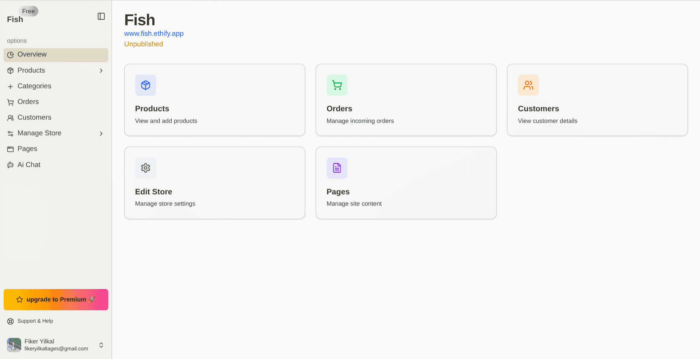The image size is (700, 359).
Task: Click the Categories plus icon in sidebar
Action: [x=10, y=86]
